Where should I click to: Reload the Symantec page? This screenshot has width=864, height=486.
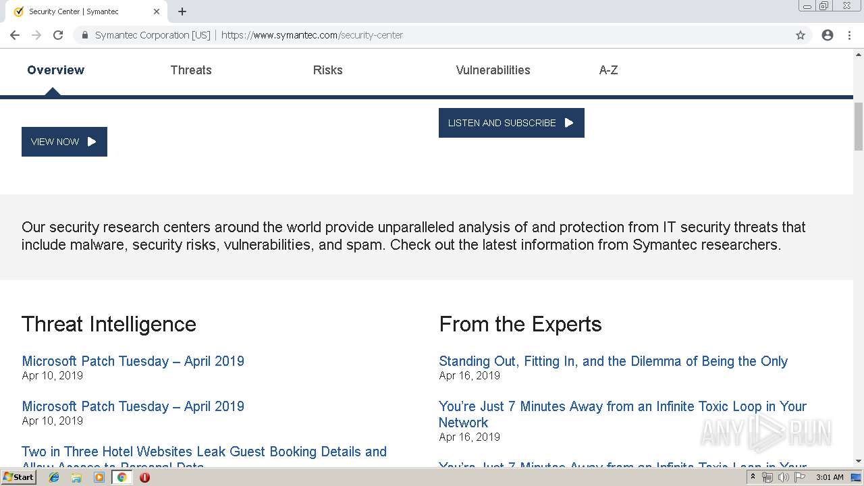(x=58, y=35)
